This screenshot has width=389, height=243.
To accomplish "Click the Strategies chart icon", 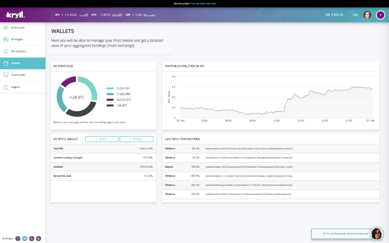I will coord(6,39).
